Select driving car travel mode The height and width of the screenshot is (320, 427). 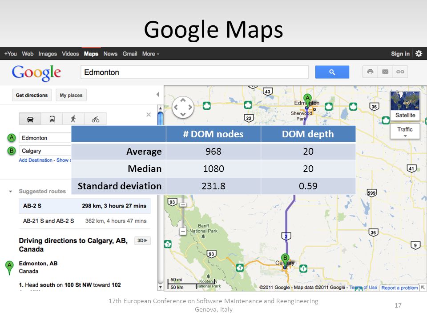[30, 119]
